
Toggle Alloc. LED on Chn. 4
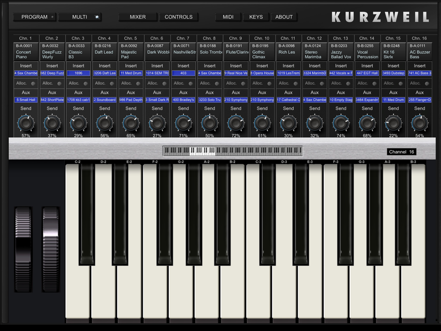pyautogui.click(x=112, y=83)
